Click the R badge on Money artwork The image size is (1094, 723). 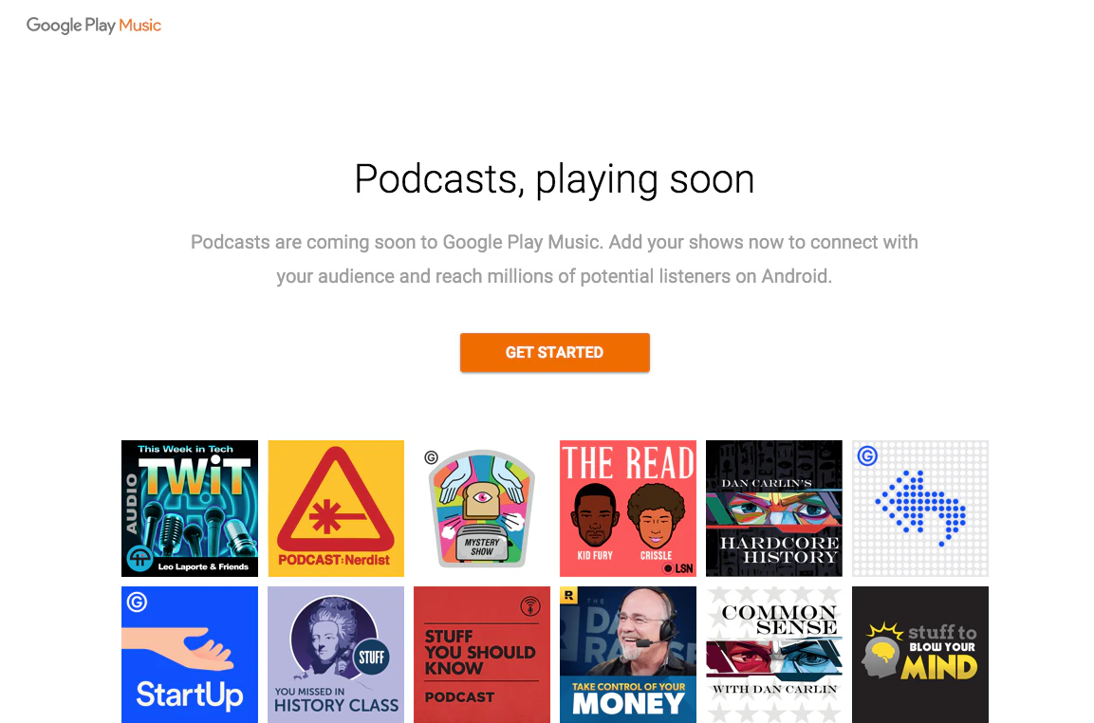568,595
